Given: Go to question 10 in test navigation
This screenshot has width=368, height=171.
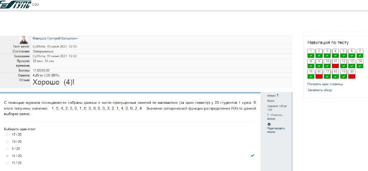Looking at the screenshot, I should coord(327,64).
